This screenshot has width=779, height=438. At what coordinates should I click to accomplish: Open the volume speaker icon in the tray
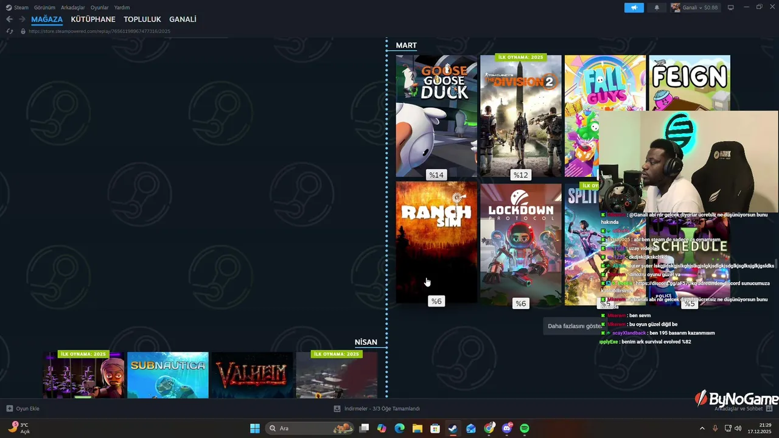tap(738, 428)
